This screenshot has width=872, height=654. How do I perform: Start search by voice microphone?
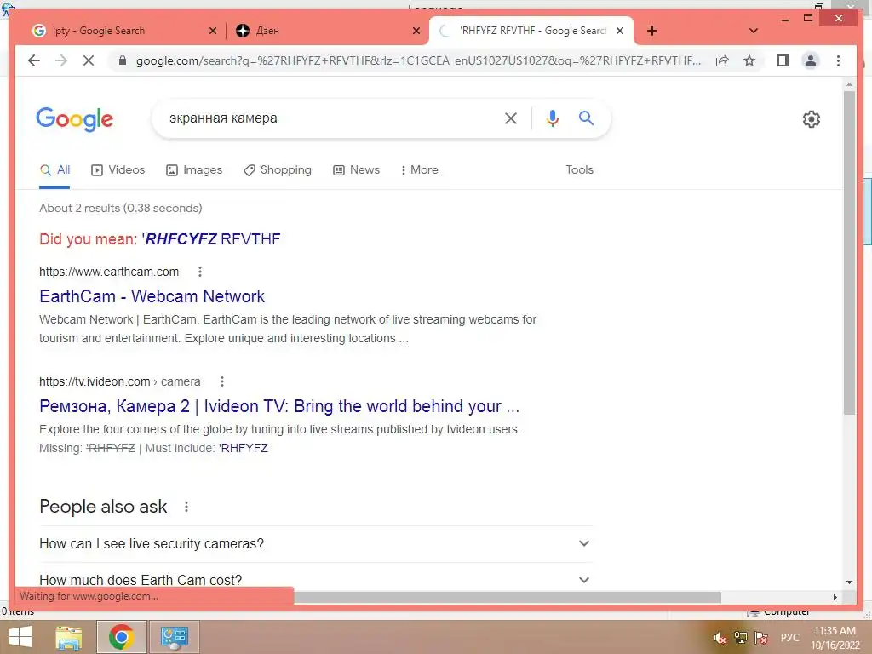552,118
